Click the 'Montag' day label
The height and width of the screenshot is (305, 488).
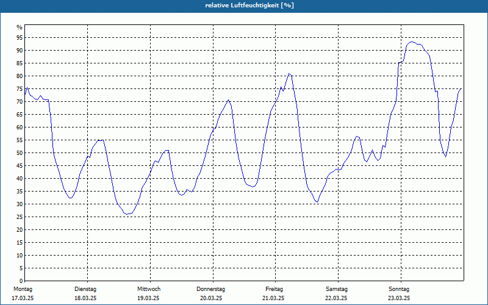[23, 289]
